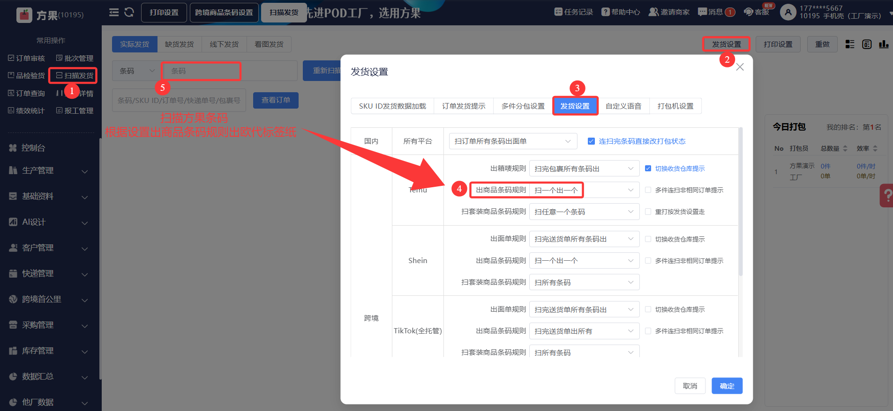The image size is (893, 411).
Task: Click the calculator-style panel icon
Action: point(867,44)
